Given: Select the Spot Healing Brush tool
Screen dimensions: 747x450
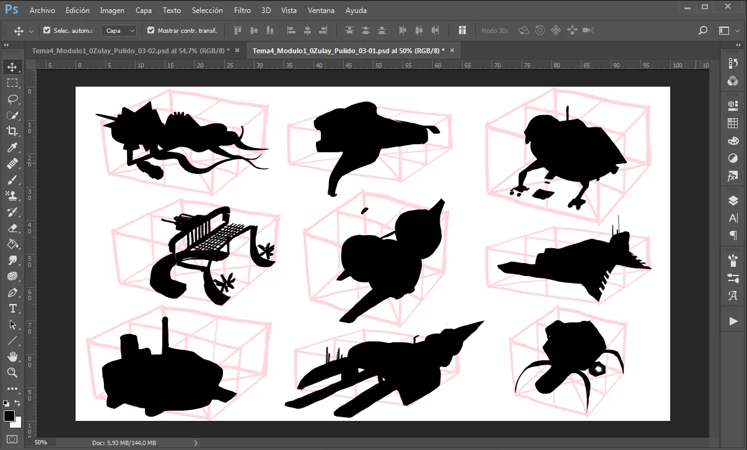Looking at the screenshot, I should [x=12, y=163].
